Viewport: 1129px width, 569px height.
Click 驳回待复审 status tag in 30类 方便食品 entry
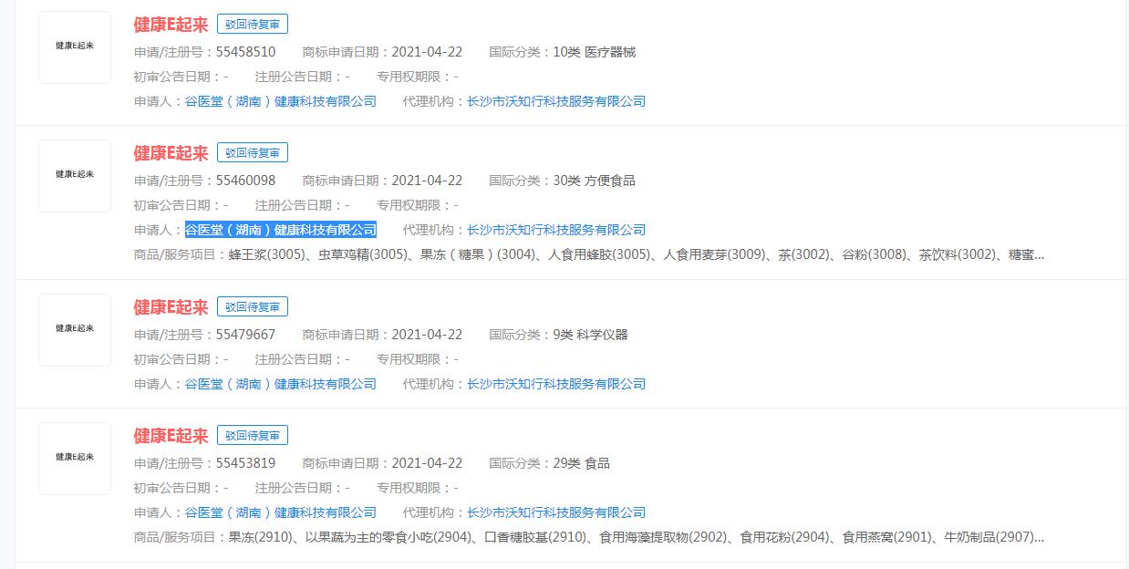[x=253, y=153]
